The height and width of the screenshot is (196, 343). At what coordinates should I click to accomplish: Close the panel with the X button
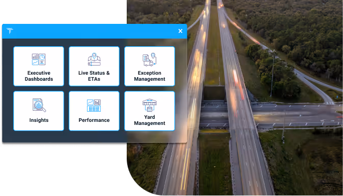pos(180,31)
